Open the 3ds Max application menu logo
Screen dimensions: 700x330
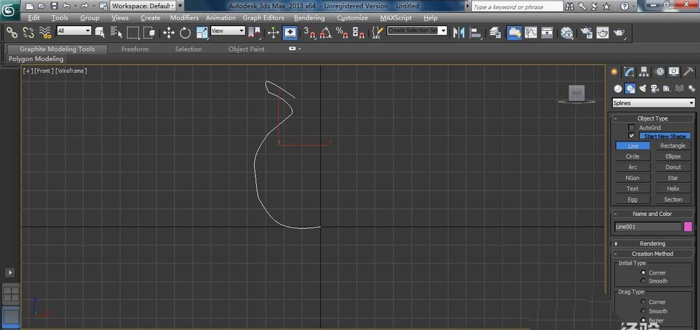coord(10,11)
